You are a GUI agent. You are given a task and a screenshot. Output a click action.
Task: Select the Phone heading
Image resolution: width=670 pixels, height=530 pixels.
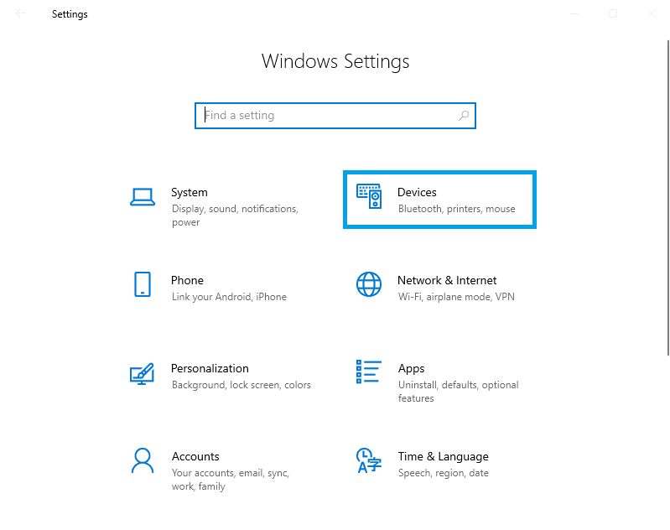[x=187, y=280]
